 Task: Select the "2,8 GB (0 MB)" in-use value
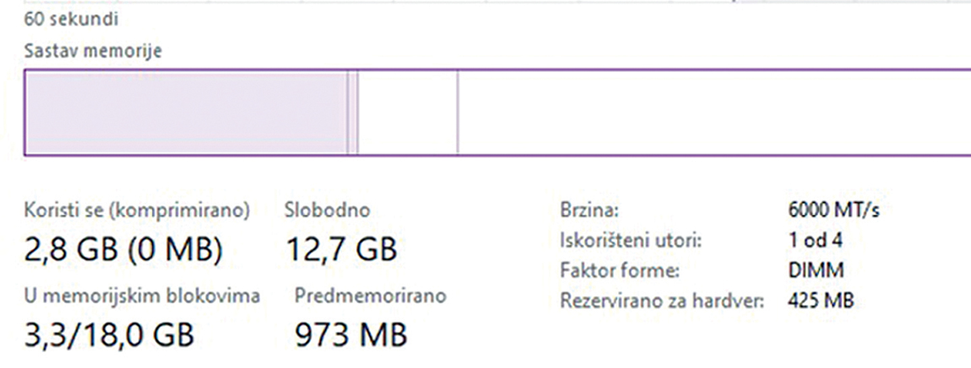click(123, 250)
